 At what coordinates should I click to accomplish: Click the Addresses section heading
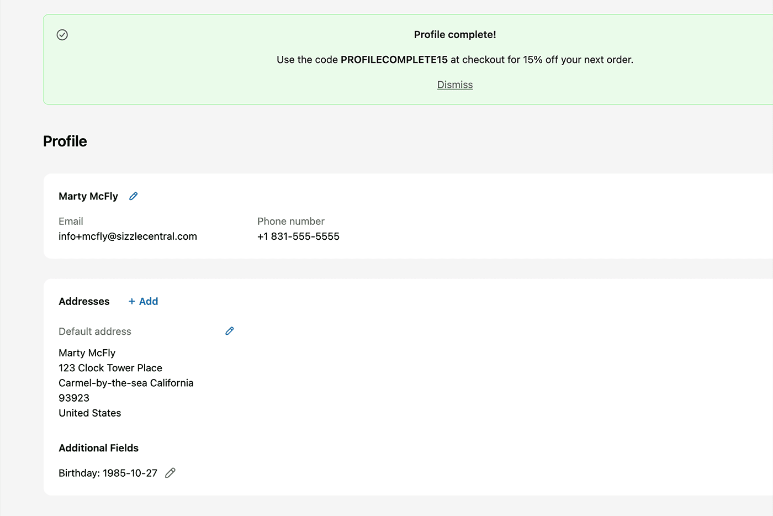84,301
